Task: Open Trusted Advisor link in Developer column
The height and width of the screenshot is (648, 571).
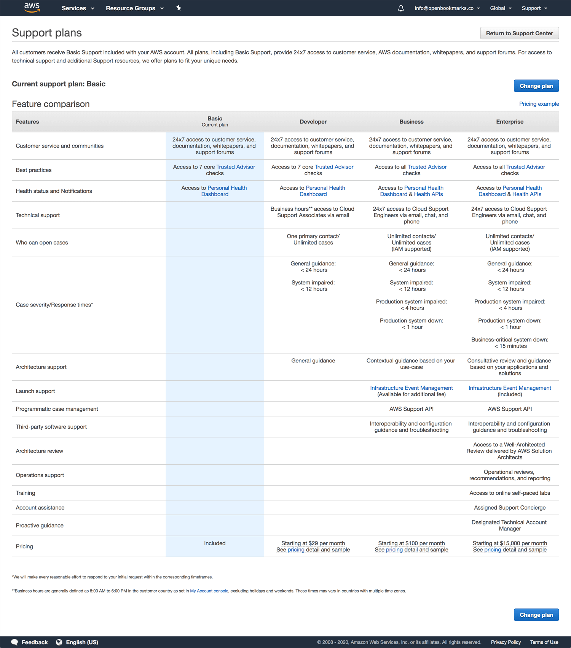Action: [334, 167]
